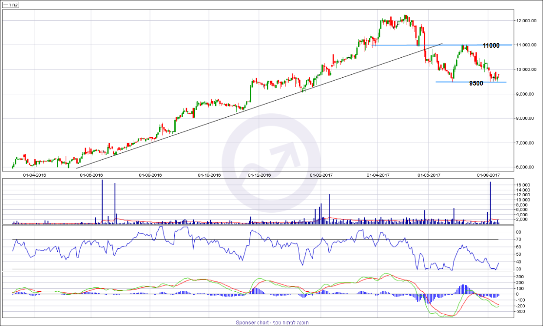The image size is (543, 326).
Task: Click the 01-02-2017 date axis label
Action: click(321, 175)
